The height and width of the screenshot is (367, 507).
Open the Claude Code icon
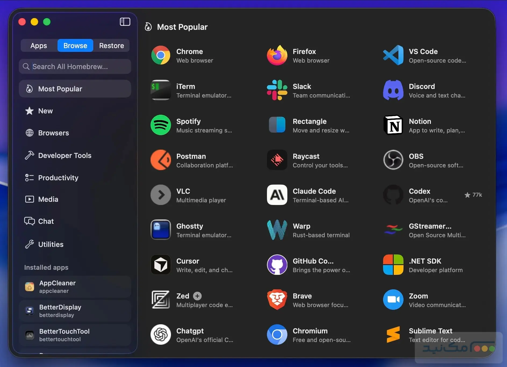[277, 195]
